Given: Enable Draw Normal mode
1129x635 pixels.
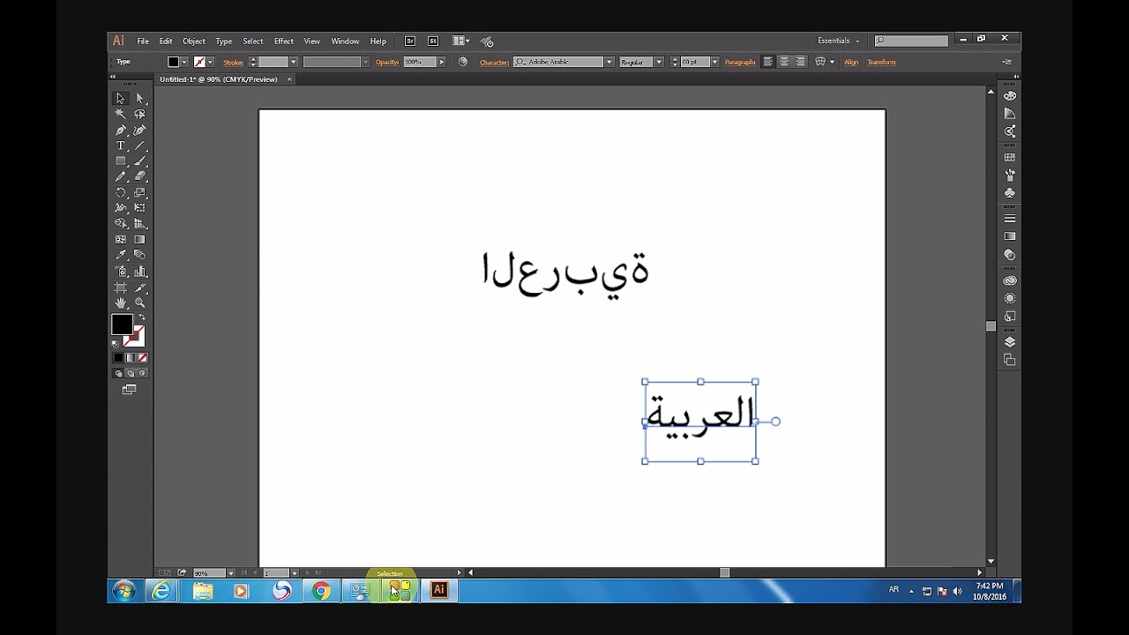Looking at the screenshot, I should [x=118, y=373].
